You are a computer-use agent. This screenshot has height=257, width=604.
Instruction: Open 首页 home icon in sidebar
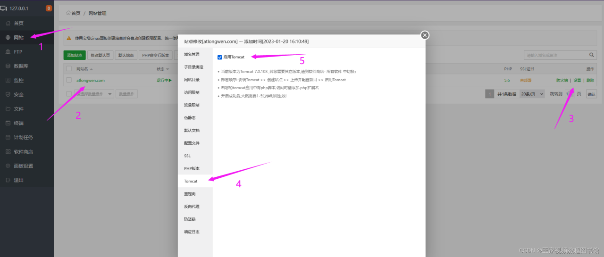[x=8, y=23]
